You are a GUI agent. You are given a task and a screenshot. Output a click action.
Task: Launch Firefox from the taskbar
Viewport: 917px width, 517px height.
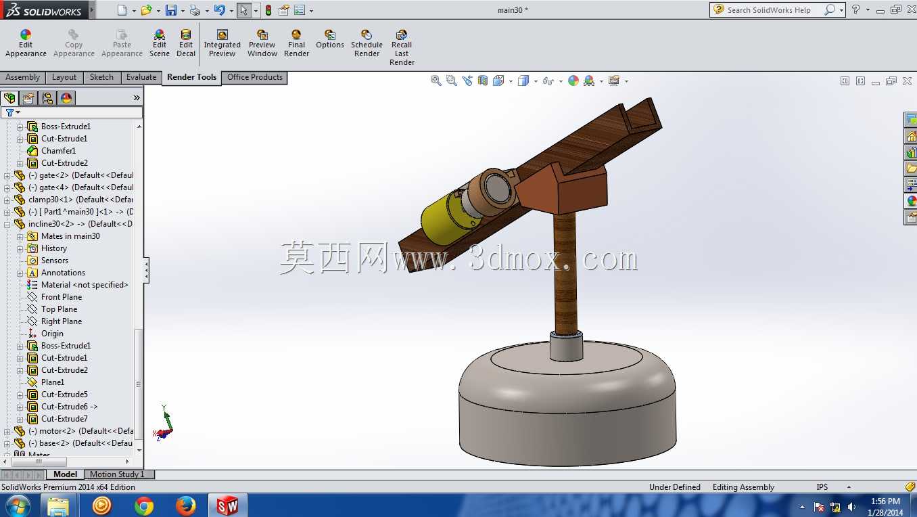click(x=185, y=505)
